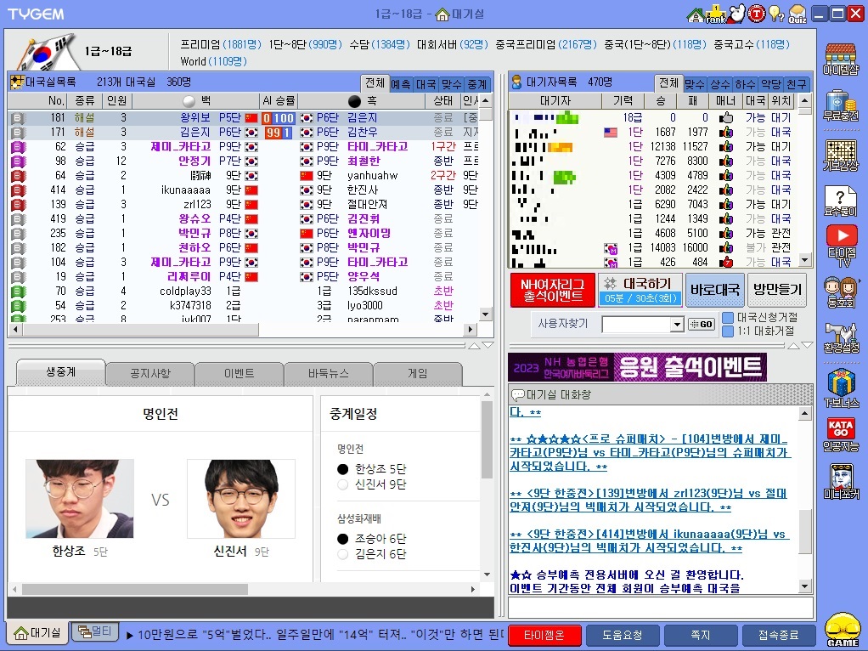Viewport: 868px width, 651px height.
Task: Click the purple book icon of room 62
Action: pyautogui.click(x=18, y=146)
